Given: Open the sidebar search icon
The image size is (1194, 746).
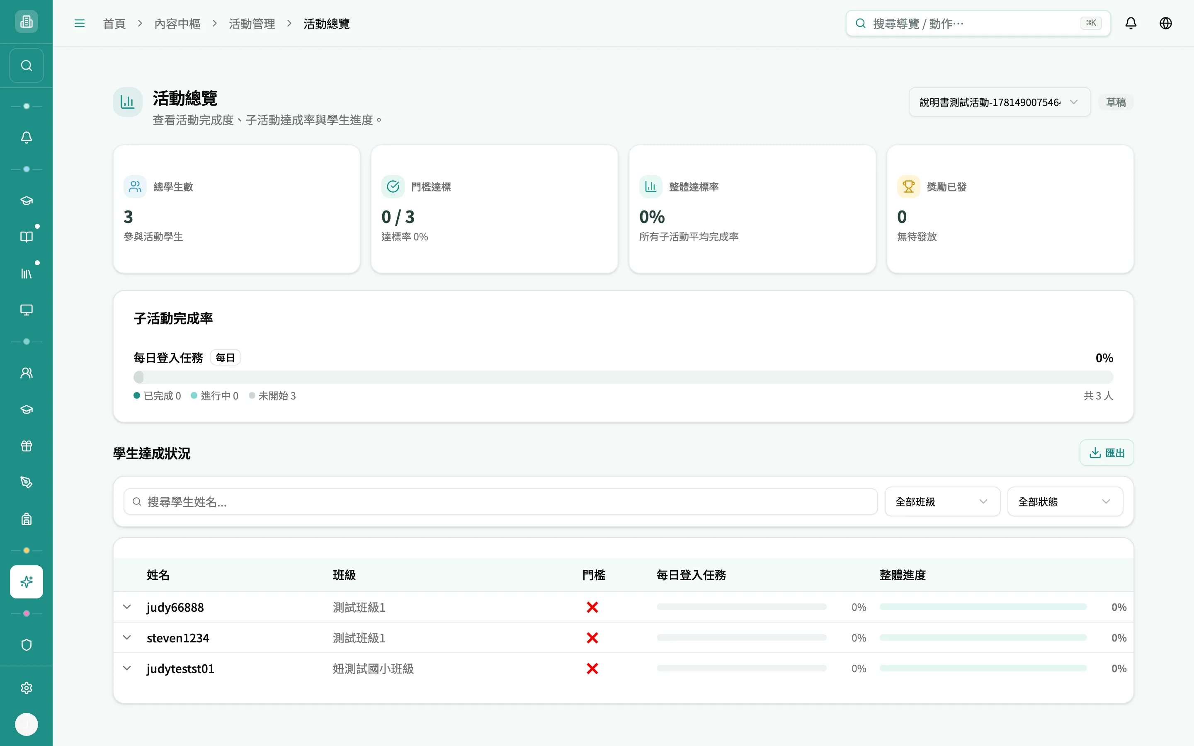Looking at the screenshot, I should (x=26, y=65).
